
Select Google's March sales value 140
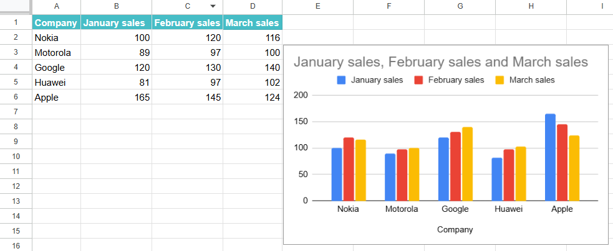(x=253, y=68)
